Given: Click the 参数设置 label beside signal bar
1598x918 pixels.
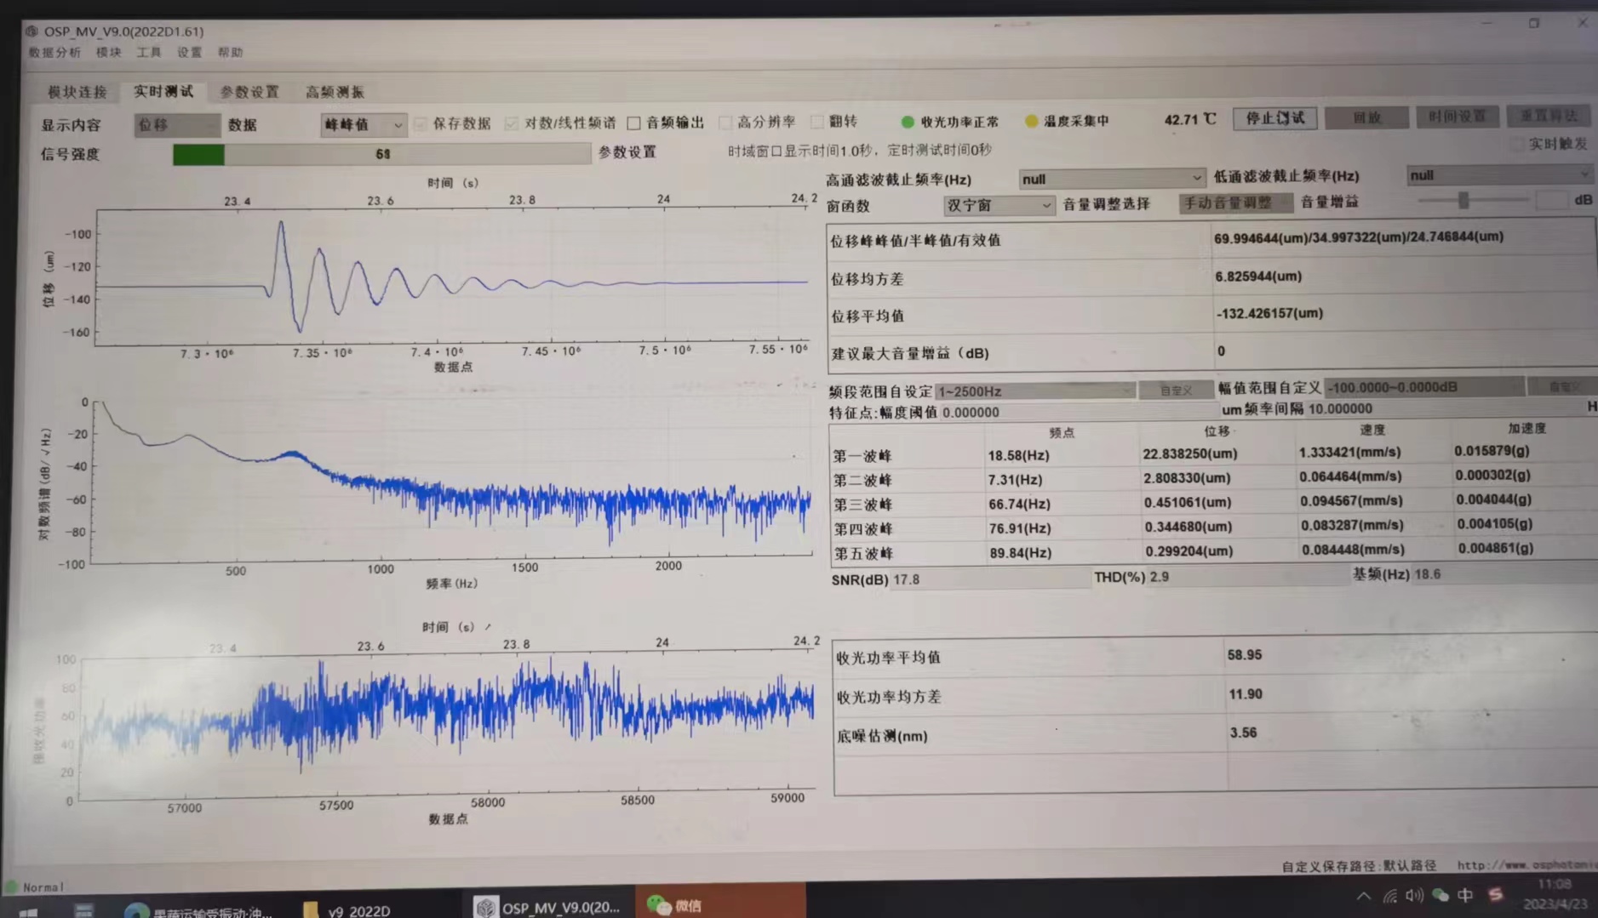Looking at the screenshot, I should 627,152.
